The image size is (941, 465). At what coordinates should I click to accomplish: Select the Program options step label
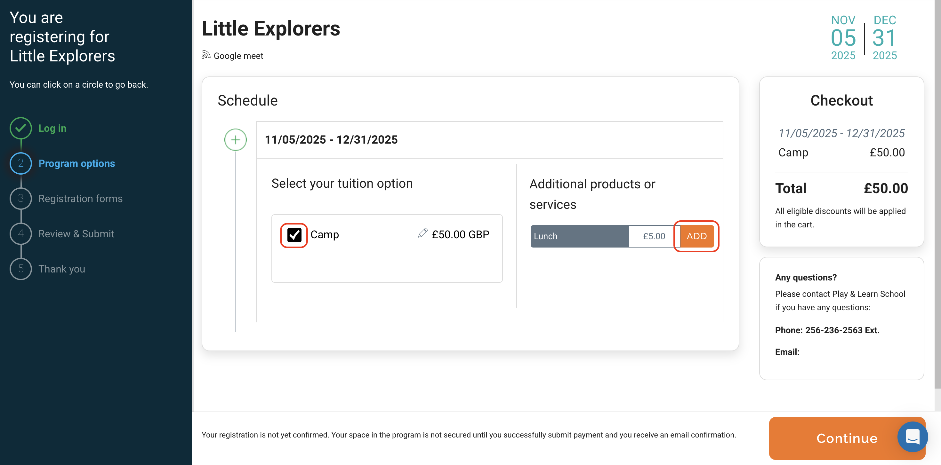[76, 163]
